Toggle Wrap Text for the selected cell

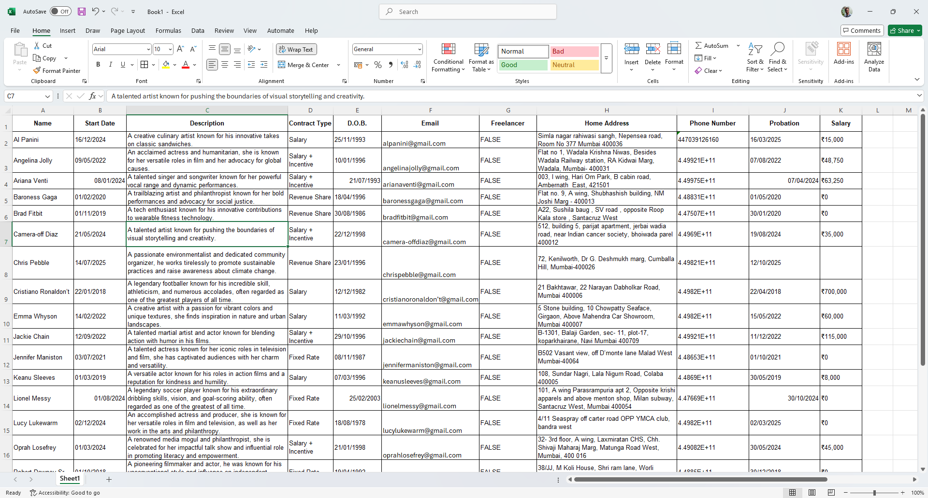[x=296, y=49]
